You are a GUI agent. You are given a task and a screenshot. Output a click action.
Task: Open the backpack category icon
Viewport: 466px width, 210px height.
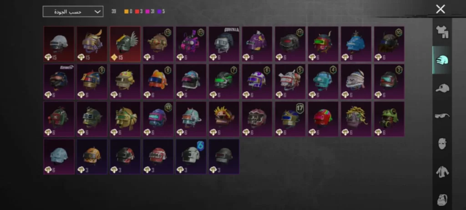tap(442, 200)
